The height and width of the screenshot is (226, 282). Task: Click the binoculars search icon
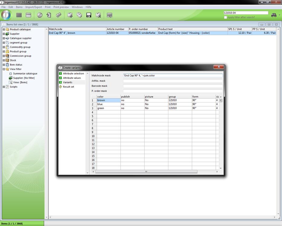(x=274, y=15)
